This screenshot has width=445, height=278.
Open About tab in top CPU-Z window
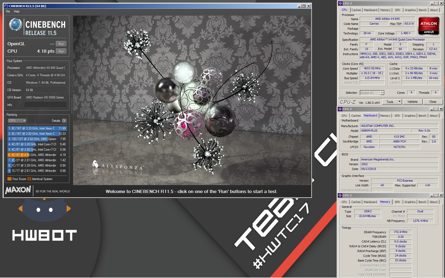[x=434, y=10]
